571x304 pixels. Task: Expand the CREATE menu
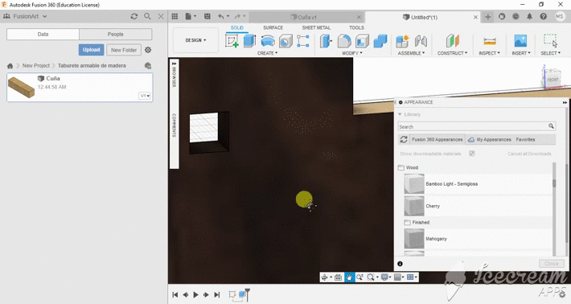pyautogui.click(x=267, y=53)
